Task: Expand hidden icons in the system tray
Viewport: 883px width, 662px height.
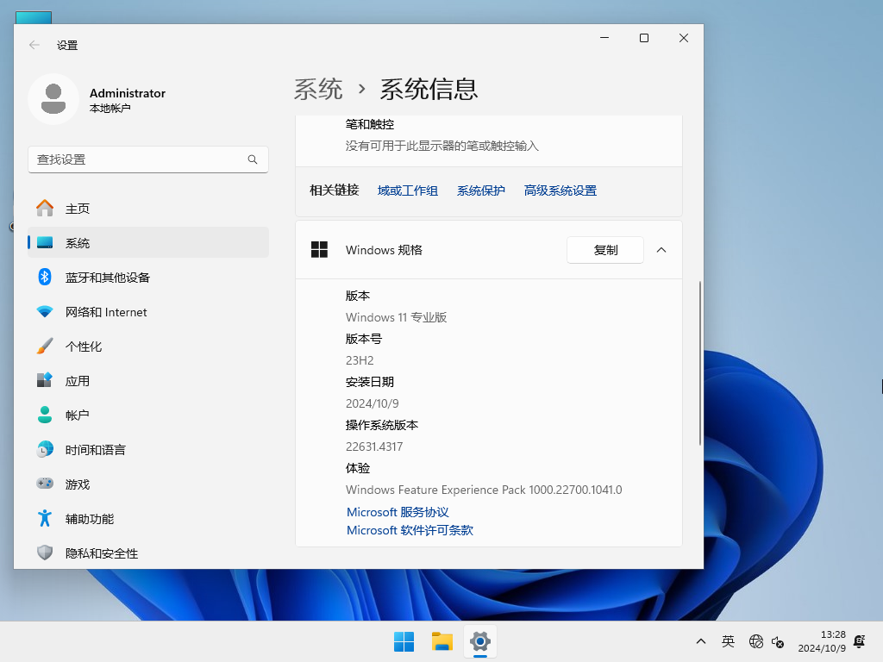Action: tap(701, 641)
